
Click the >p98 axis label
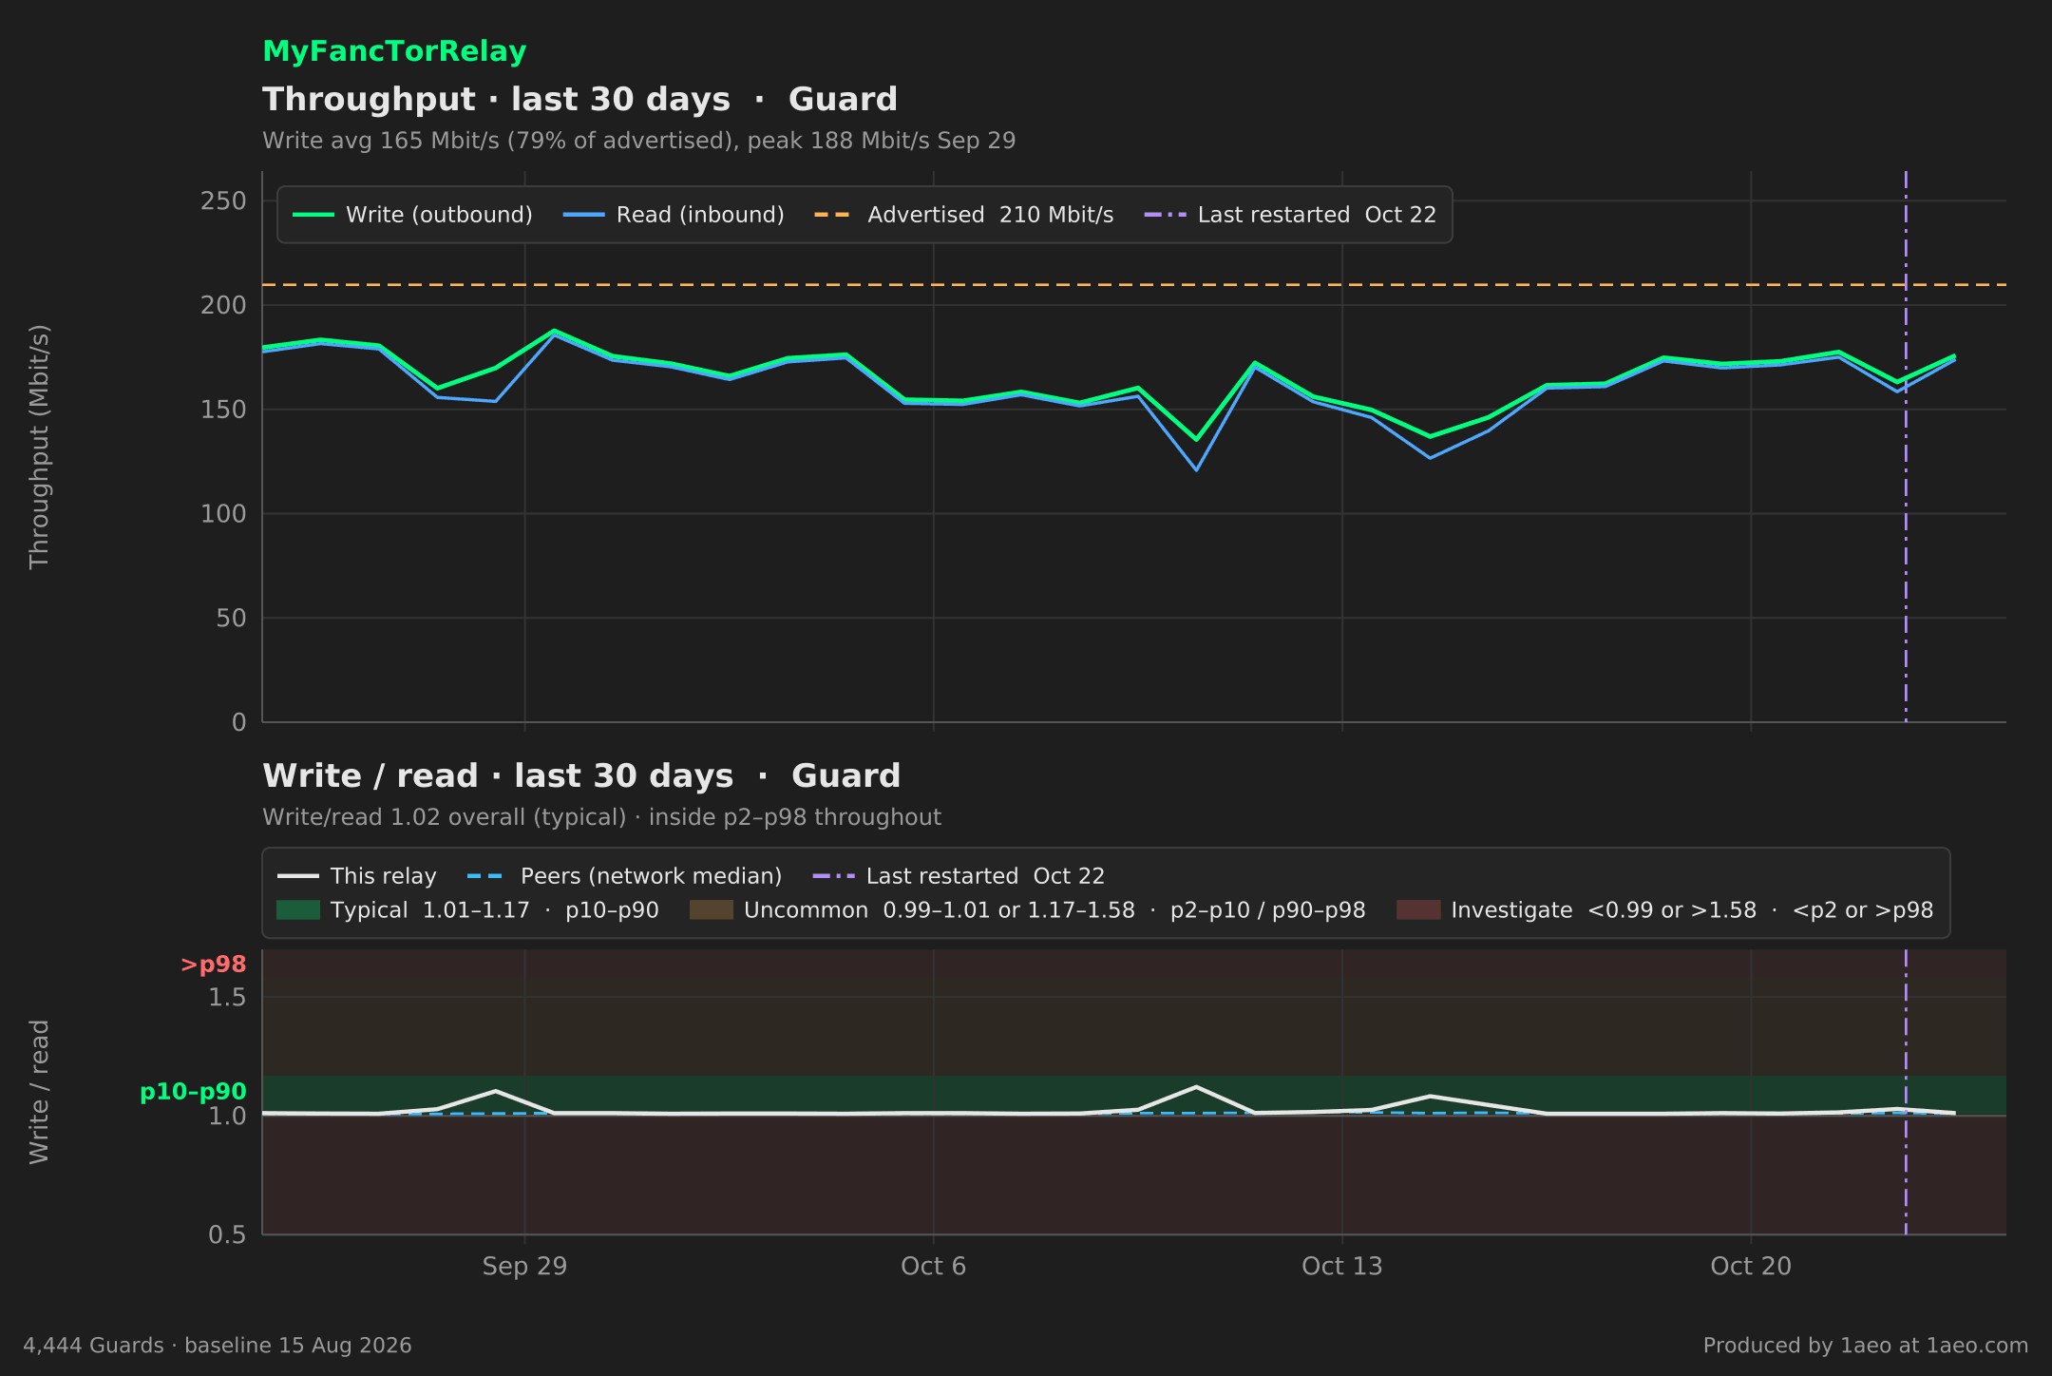(214, 965)
